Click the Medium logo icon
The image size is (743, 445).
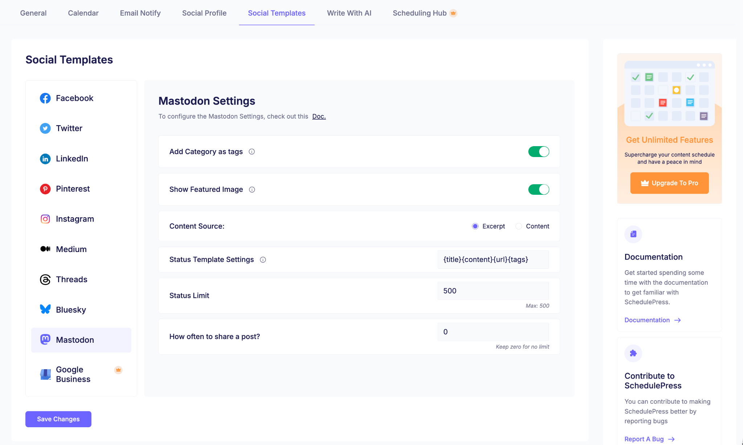pyautogui.click(x=45, y=249)
